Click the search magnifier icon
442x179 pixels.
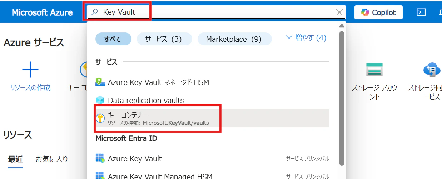pos(94,12)
